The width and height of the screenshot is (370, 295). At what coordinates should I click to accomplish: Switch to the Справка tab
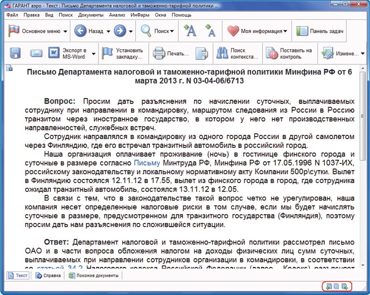pyautogui.click(x=48, y=275)
